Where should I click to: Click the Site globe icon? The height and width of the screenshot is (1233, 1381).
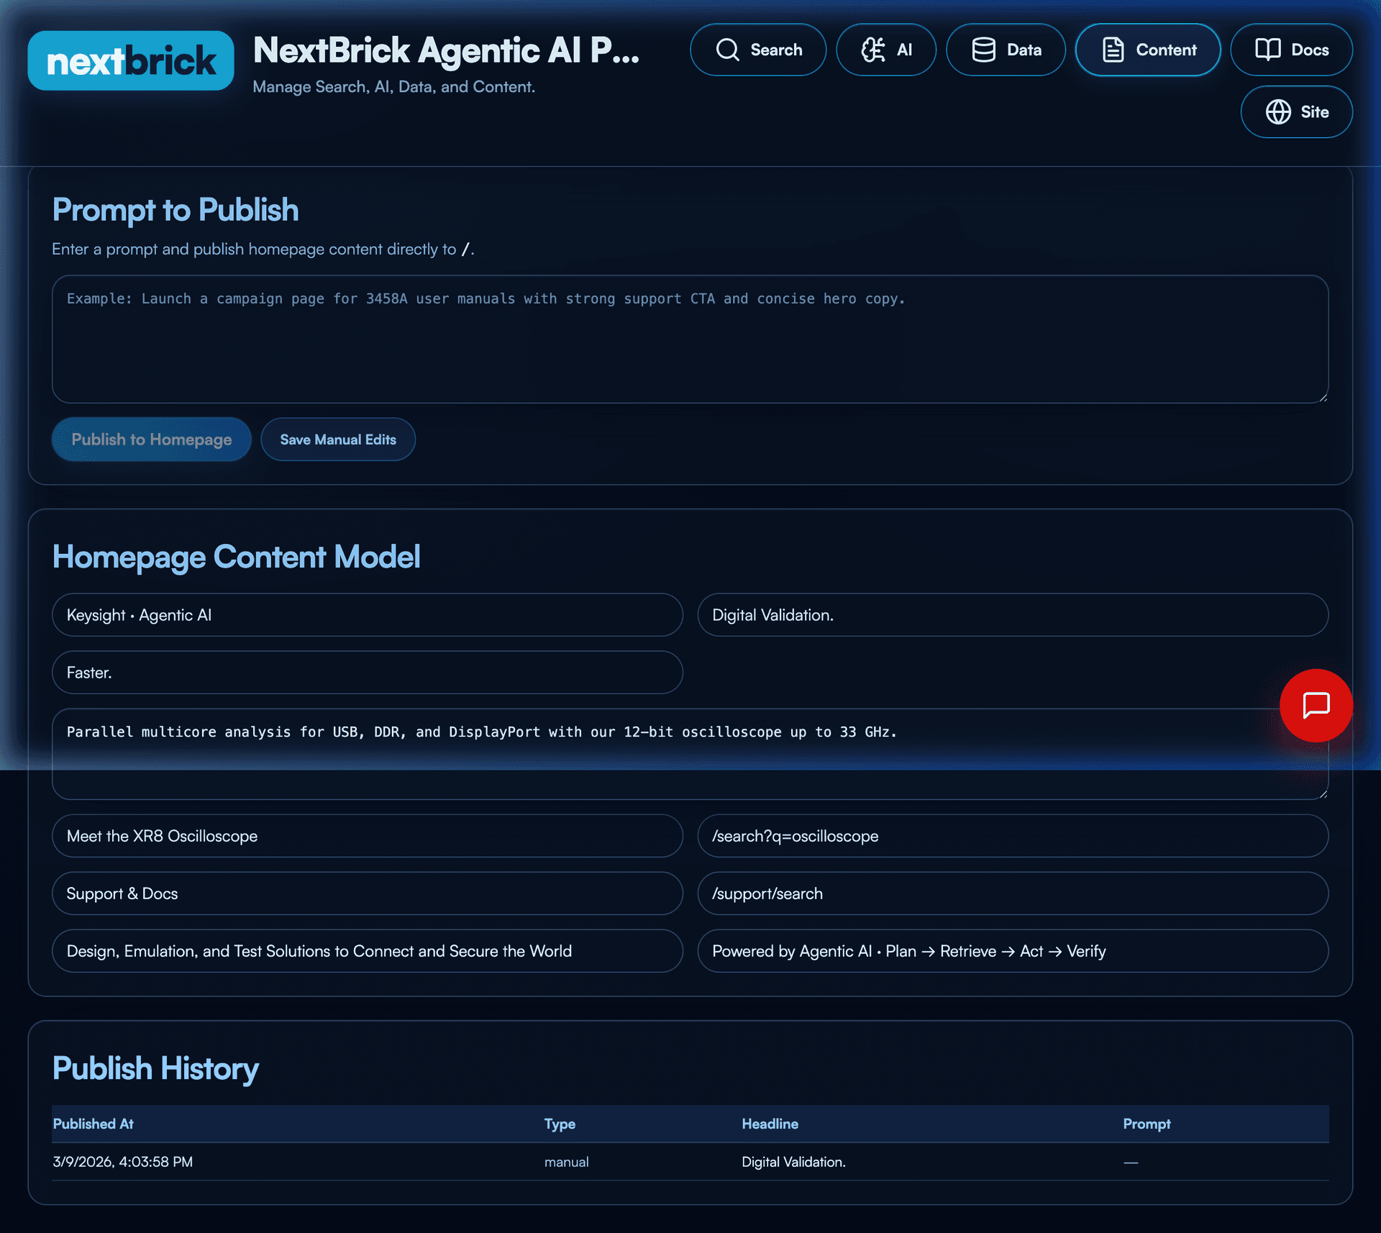[1278, 112]
